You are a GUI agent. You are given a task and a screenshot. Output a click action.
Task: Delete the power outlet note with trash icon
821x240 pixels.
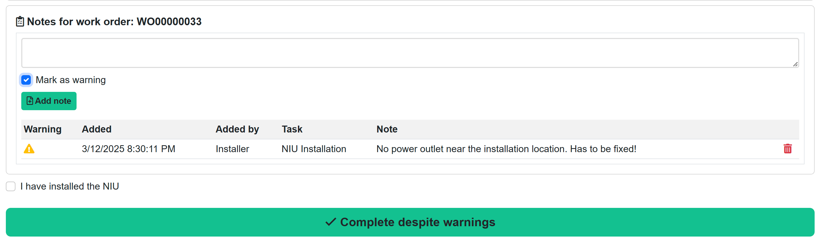point(788,149)
